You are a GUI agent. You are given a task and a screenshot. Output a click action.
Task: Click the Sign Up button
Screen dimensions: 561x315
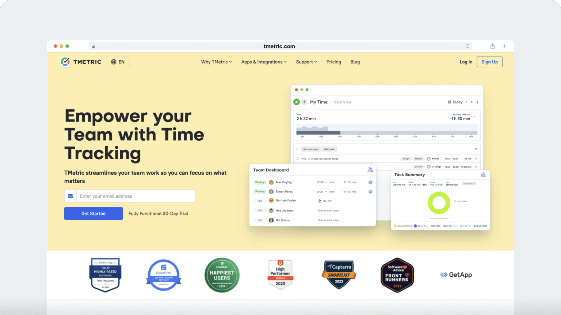point(489,62)
